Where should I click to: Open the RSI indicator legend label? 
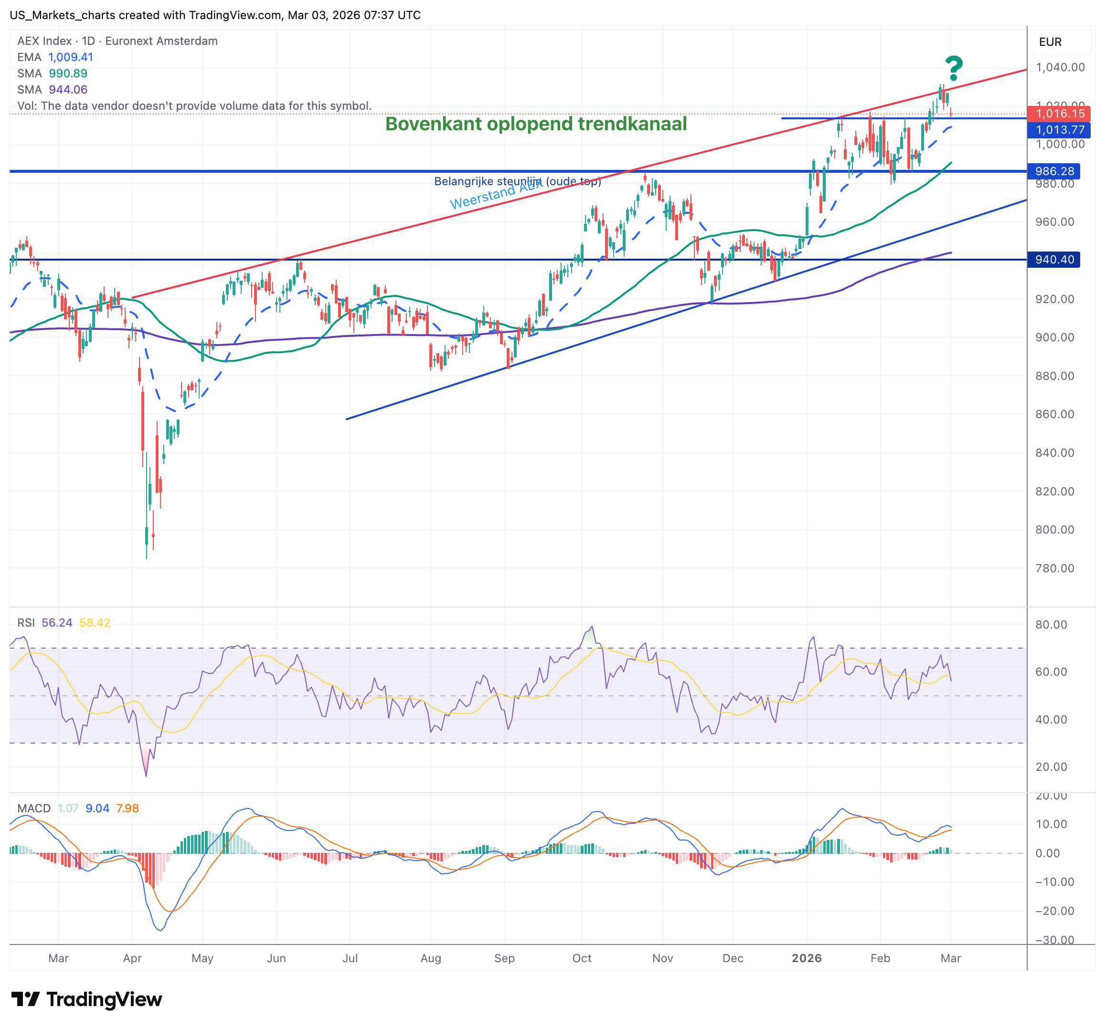point(26,623)
